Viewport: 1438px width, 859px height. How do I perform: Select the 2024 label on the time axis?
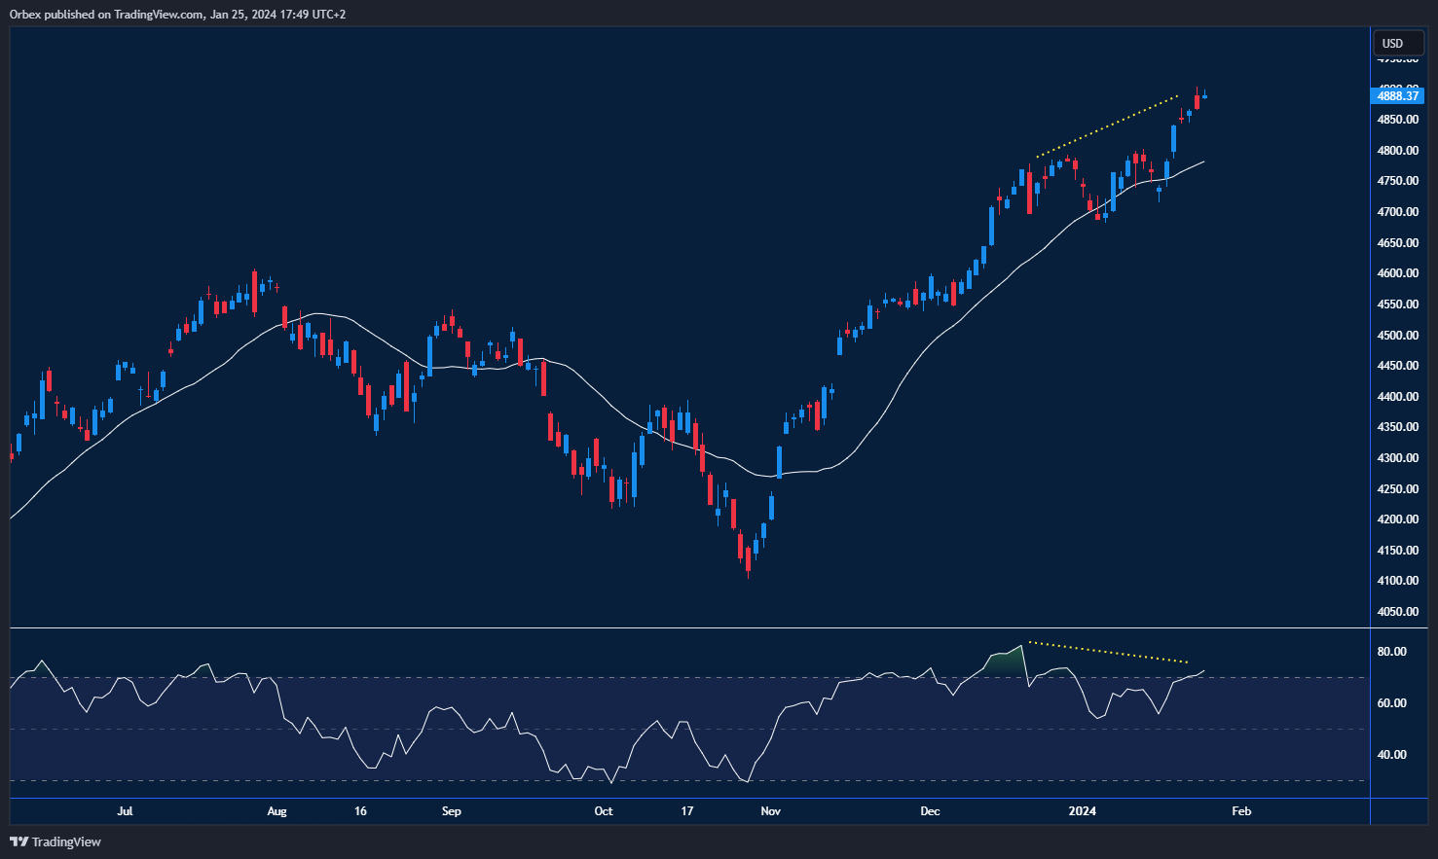1084,810
